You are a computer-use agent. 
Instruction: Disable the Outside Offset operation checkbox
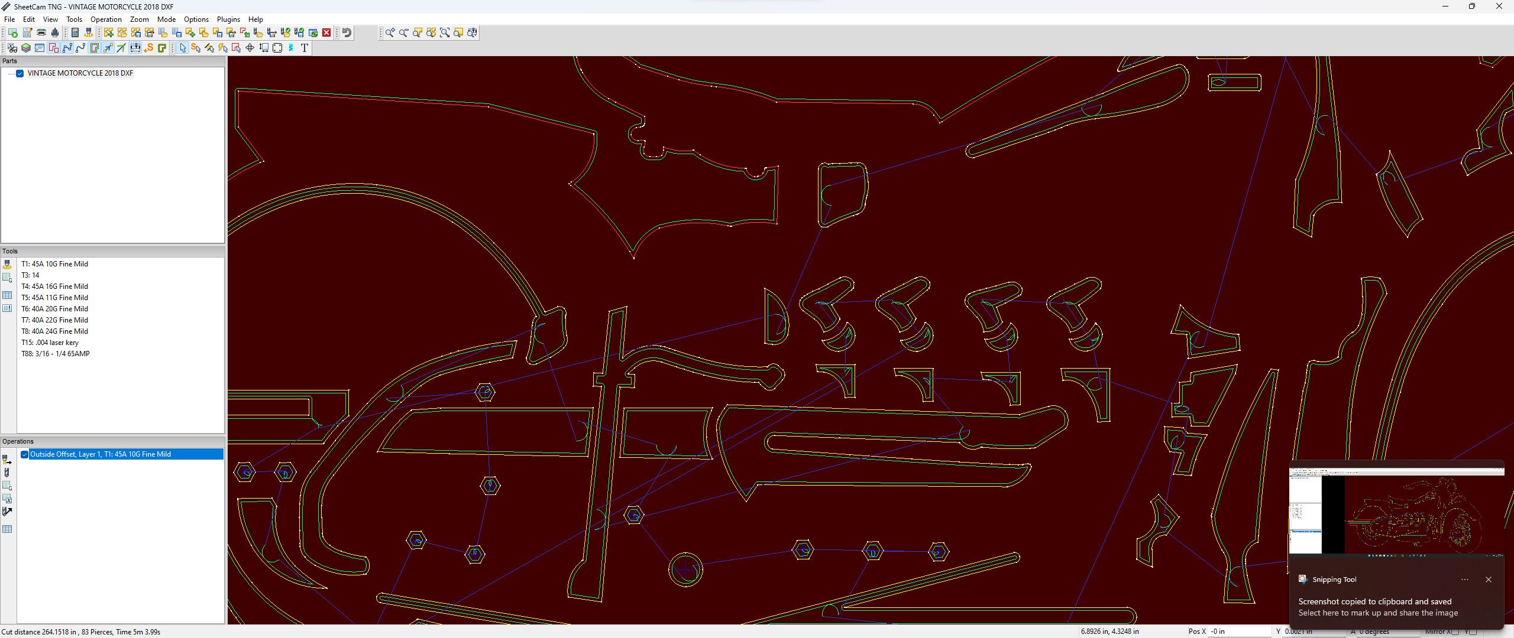24,454
